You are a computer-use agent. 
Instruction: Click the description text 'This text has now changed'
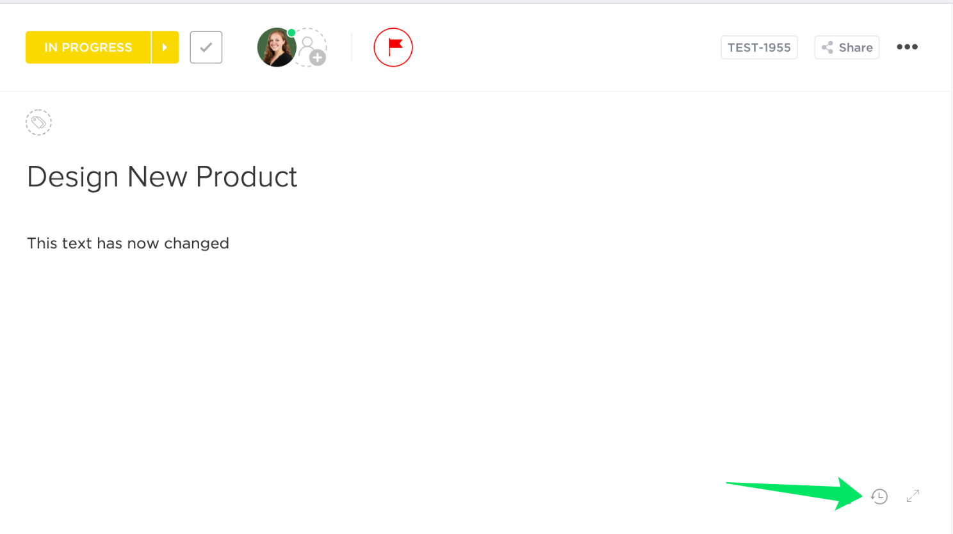click(x=128, y=243)
